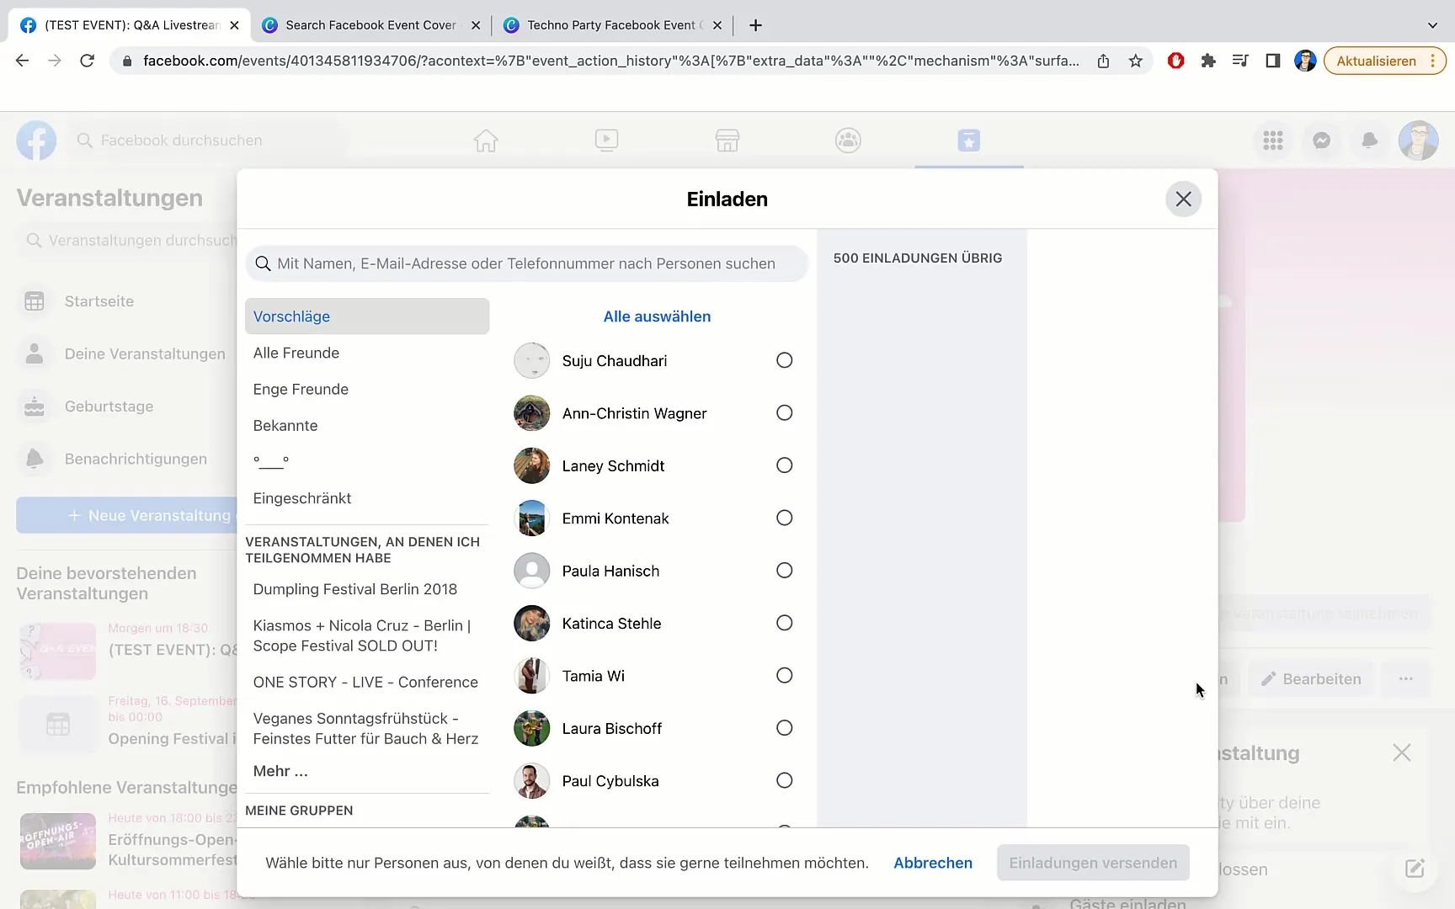Open the Watch video icon
Image resolution: width=1455 pixels, height=909 pixels.
pos(606,141)
